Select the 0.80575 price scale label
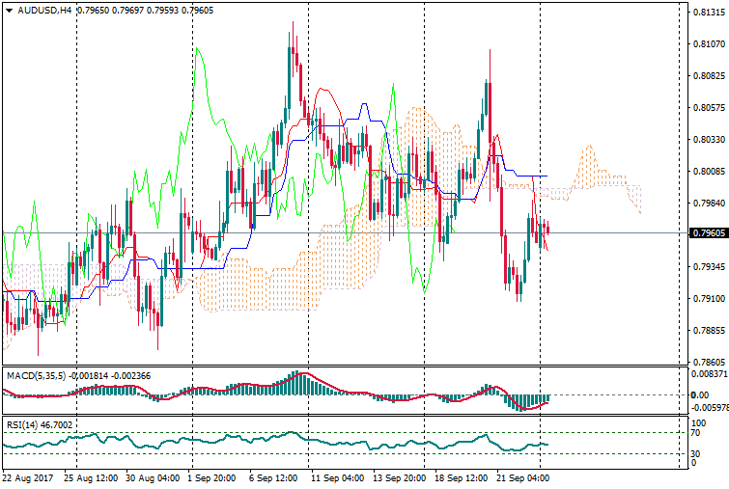Screen dimensions: 729x489 click(709, 108)
